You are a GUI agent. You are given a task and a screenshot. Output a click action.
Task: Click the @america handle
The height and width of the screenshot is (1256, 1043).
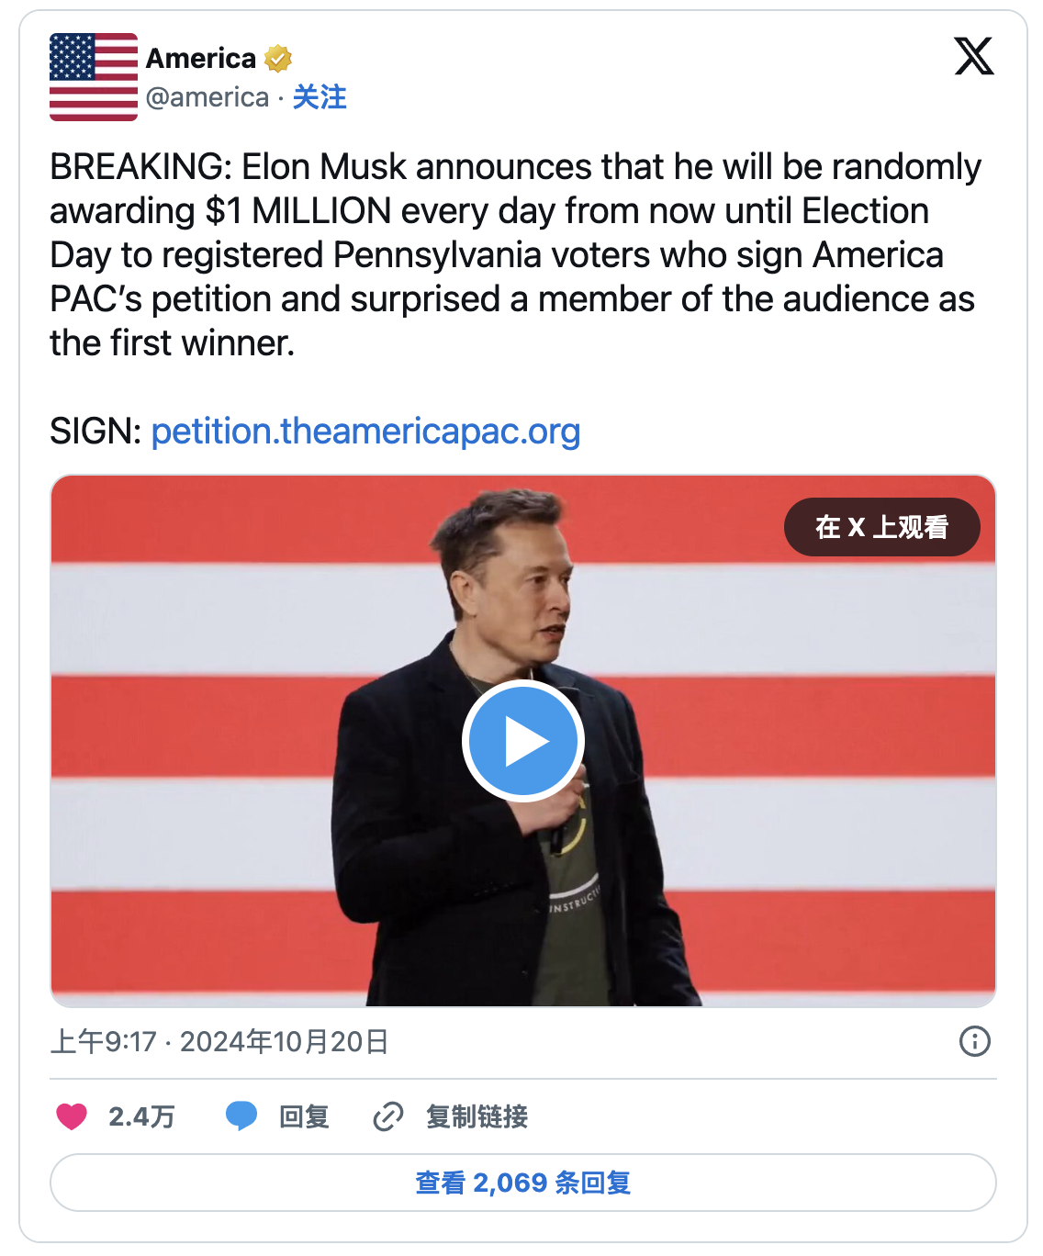(x=207, y=97)
